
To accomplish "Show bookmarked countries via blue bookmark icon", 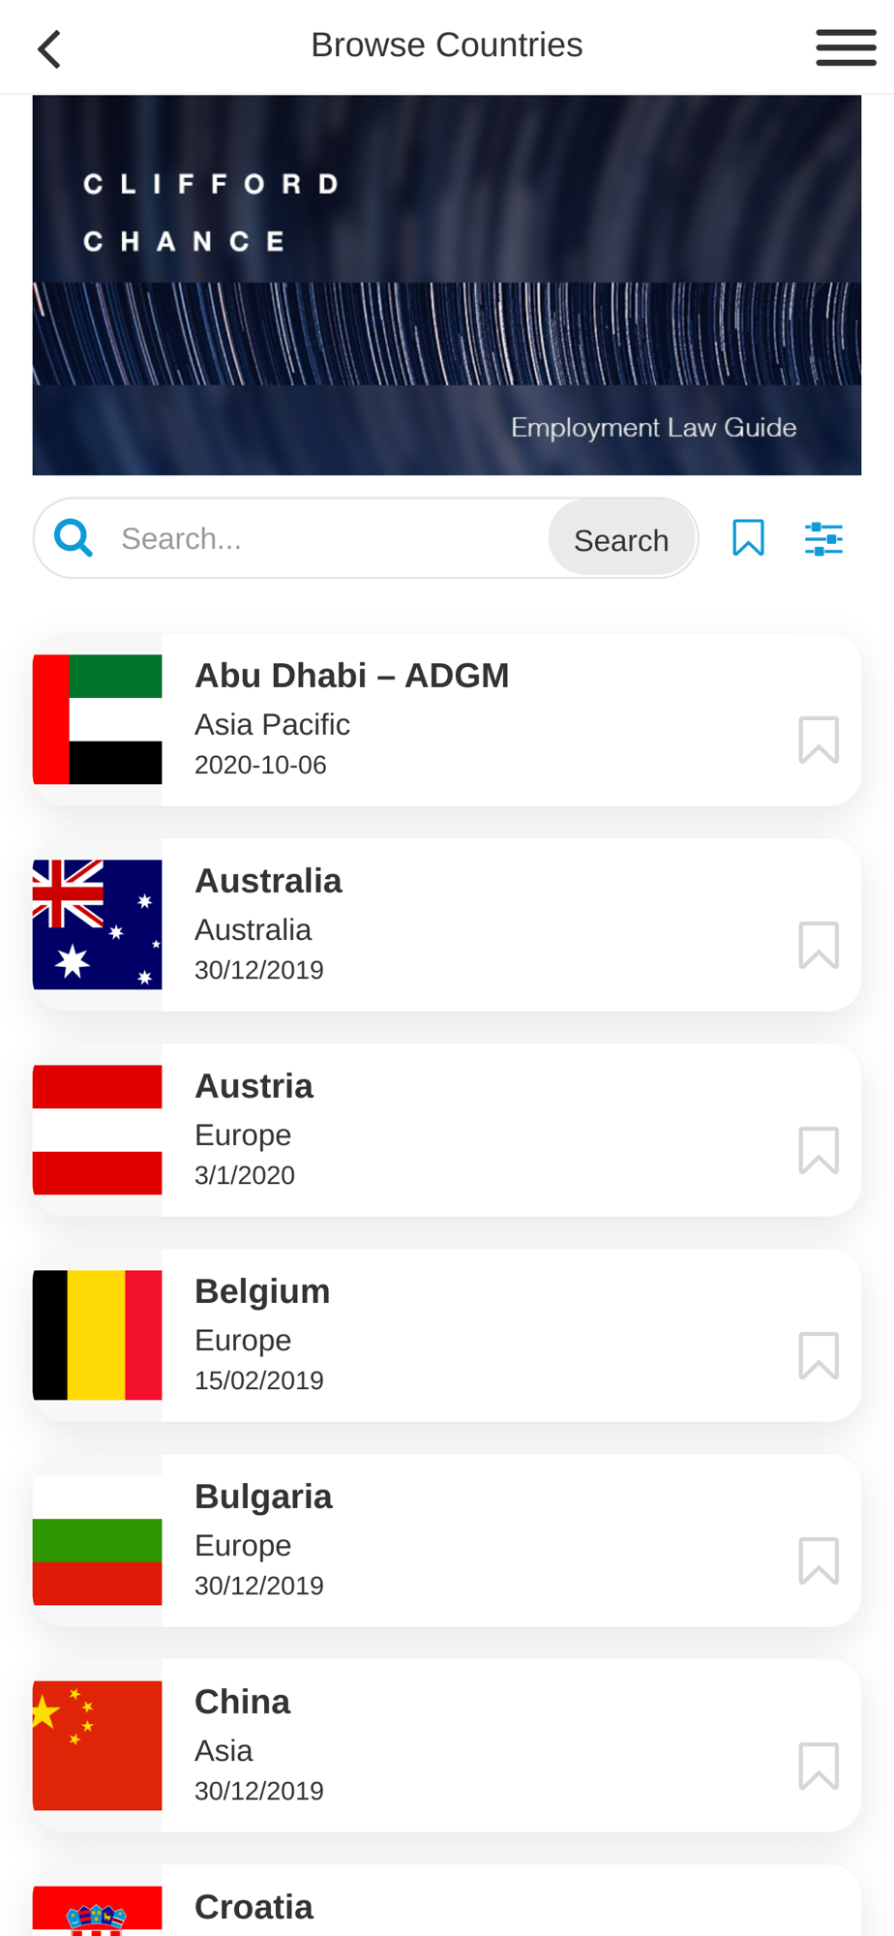I will 748,538.
